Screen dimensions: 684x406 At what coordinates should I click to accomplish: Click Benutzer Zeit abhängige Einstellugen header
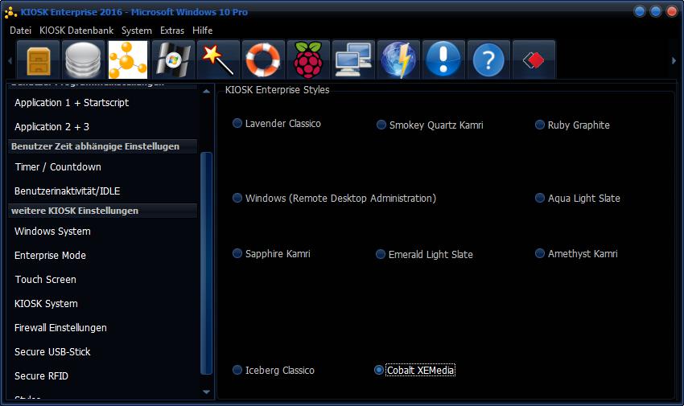click(x=102, y=146)
